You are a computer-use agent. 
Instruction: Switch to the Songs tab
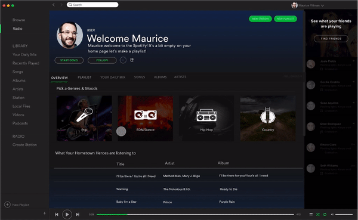(140, 77)
